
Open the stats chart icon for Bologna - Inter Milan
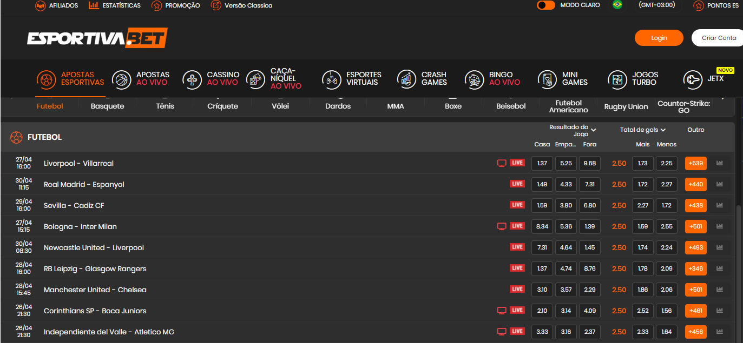(x=720, y=226)
